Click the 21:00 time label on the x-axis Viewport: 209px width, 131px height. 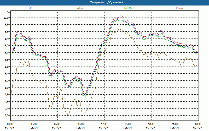(x=175, y=124)
